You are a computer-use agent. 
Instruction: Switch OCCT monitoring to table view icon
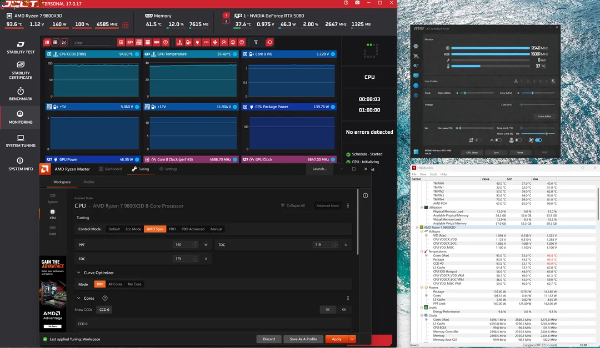55,42
